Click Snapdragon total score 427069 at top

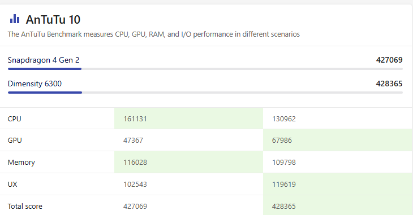(389, 60)
